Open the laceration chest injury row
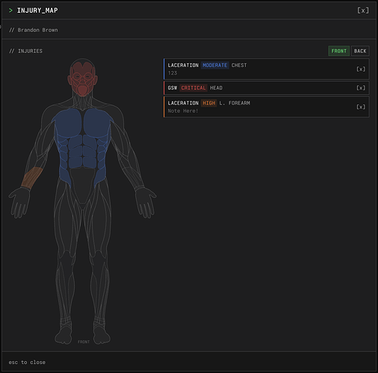 coord(267,69)
